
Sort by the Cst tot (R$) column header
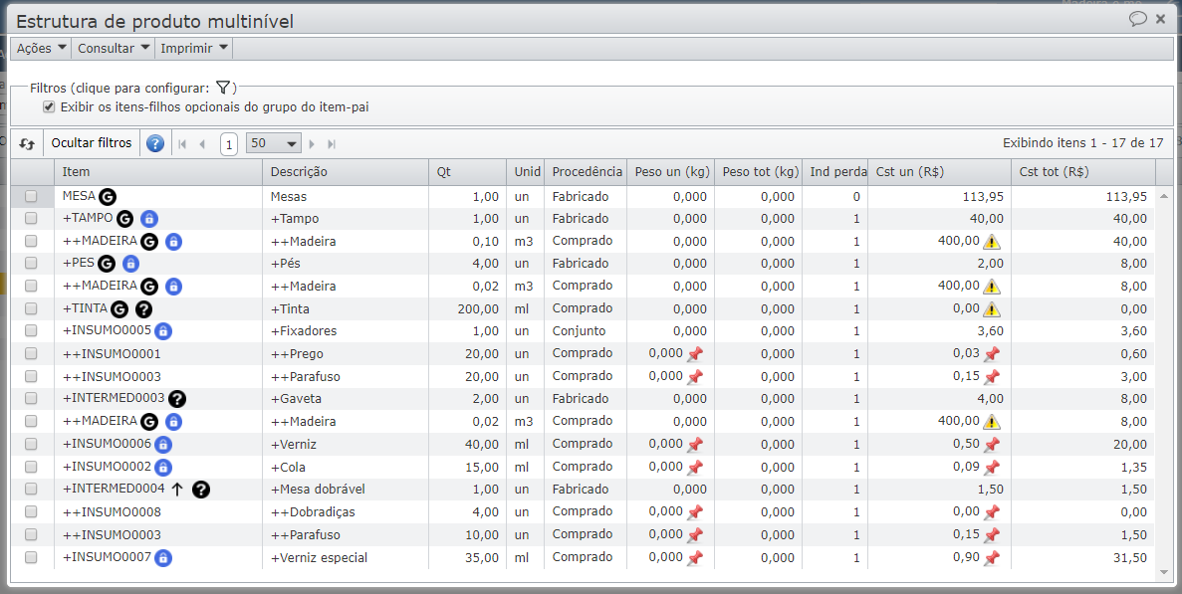pos(1082,172)
